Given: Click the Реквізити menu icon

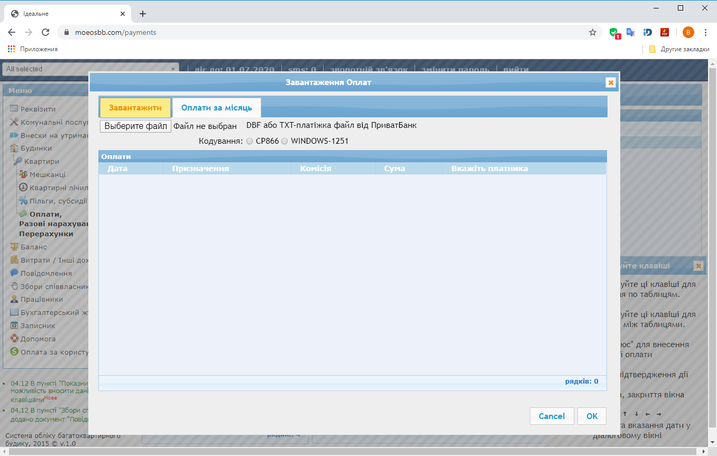Looking at the screenshot, I should (x=14, y=109).
